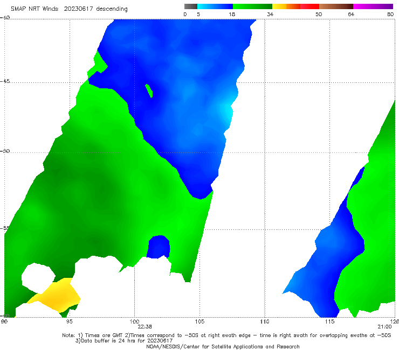399x350 pixels.
Task: Click the green segment of the color bar
Action: [x=252, y=6]
